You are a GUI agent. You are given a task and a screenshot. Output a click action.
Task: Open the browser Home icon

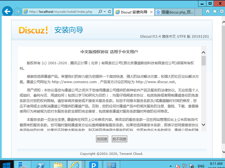pyautogui.click(x=208, y=11)
